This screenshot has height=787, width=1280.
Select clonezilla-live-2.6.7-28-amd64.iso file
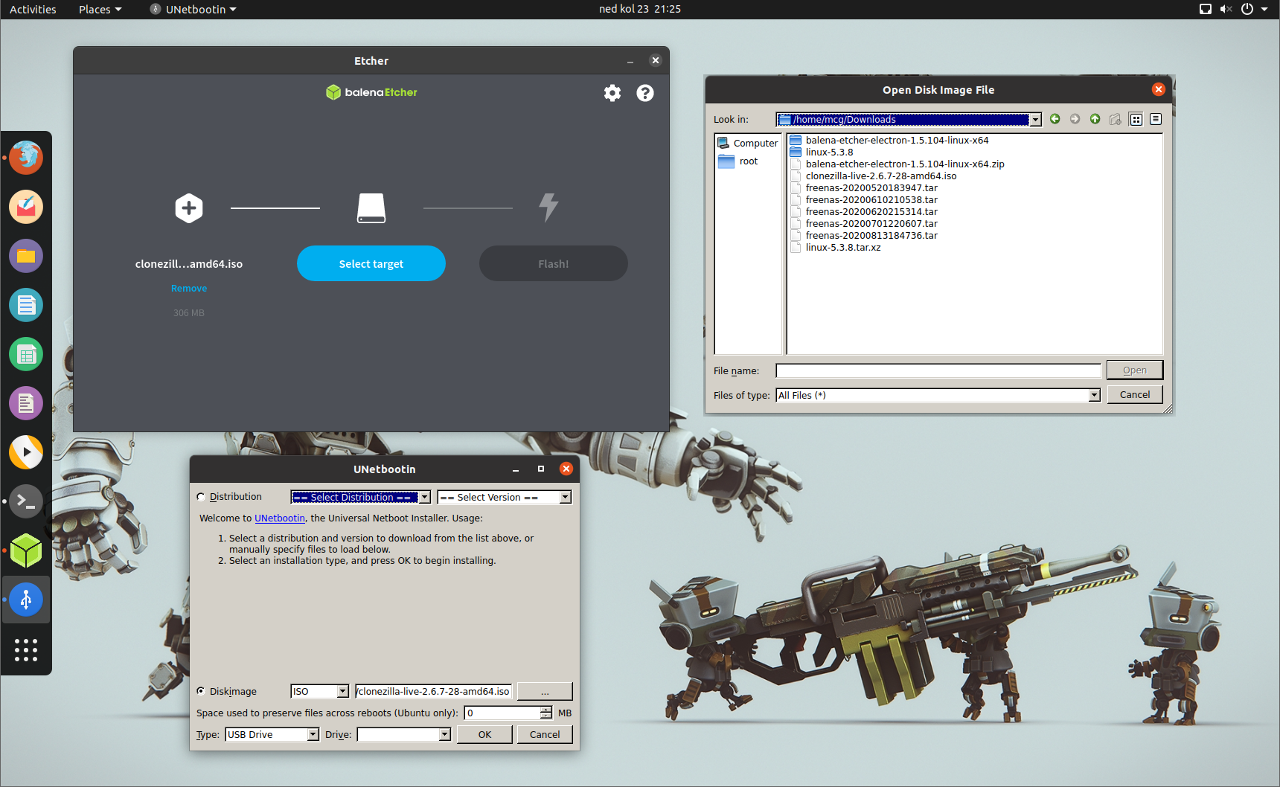click(881, 176)
